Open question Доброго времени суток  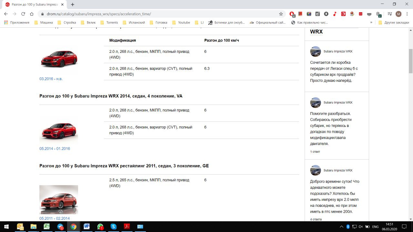pyautogui.click(x=335, y=197)
